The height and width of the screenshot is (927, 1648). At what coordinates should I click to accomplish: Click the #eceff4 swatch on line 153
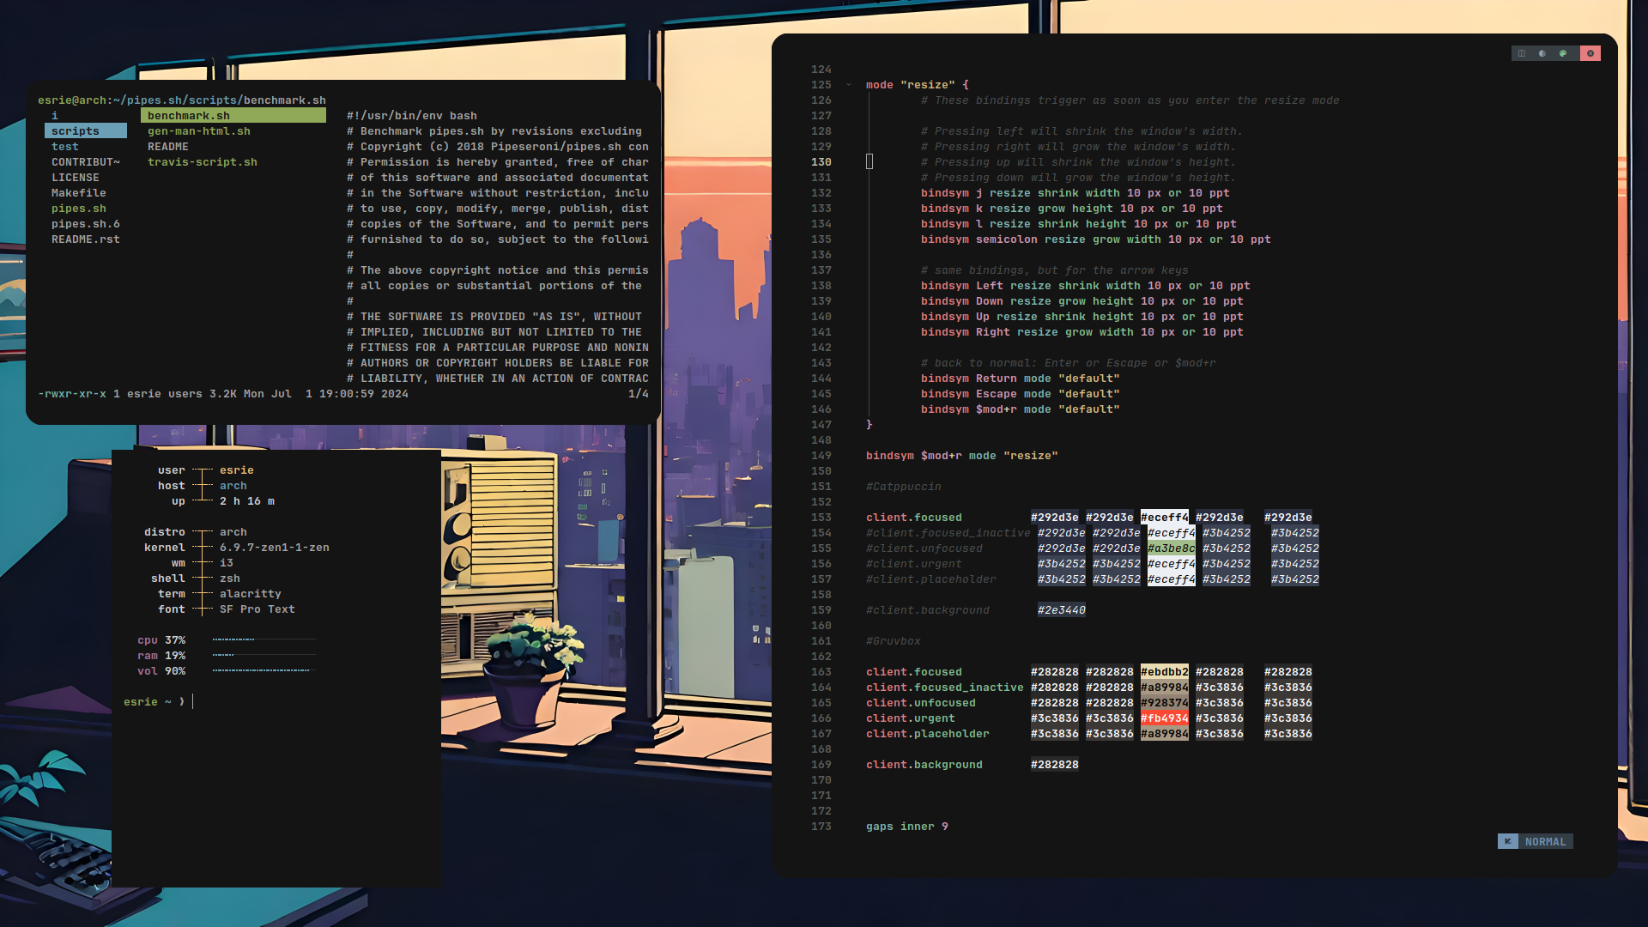pos(1164,518)
